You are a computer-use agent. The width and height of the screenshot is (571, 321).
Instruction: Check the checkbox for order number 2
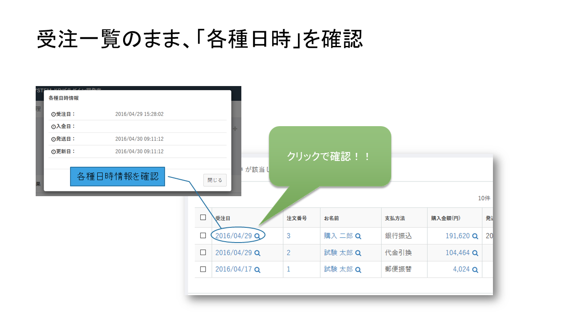[x=203, y=252]
